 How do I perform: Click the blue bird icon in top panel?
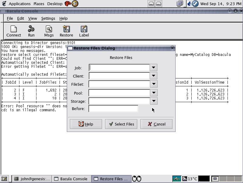point(189,4)
